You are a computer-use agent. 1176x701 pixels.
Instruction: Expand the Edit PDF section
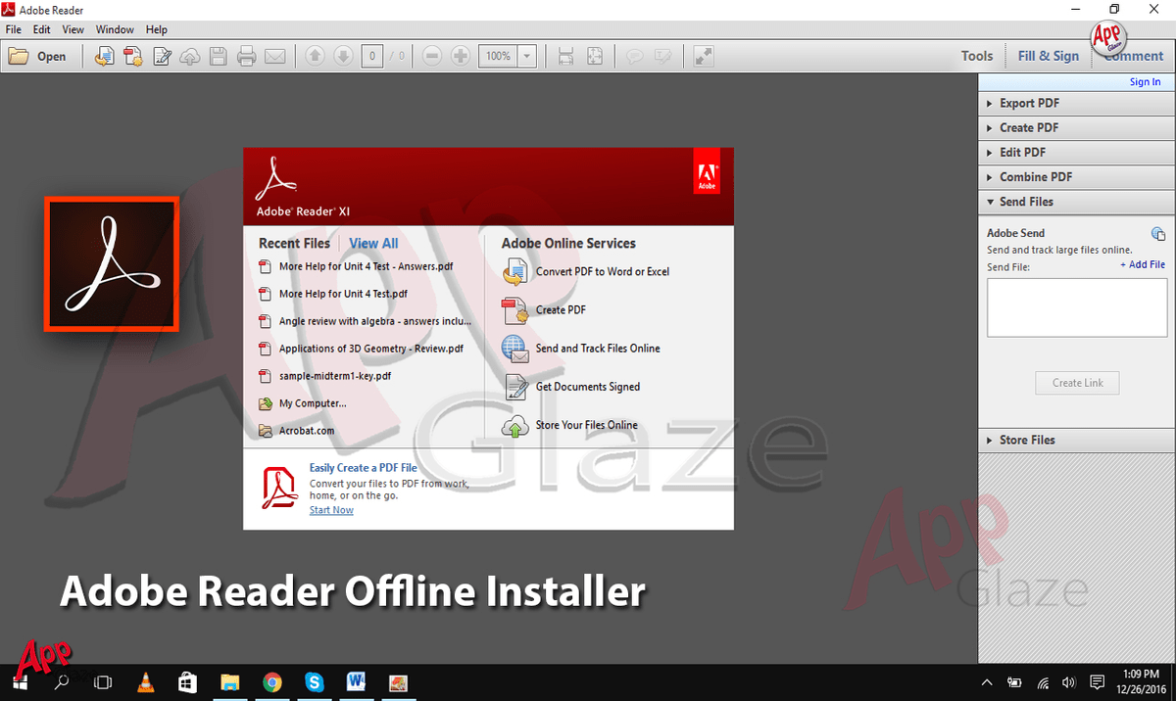pyautogui.click(x=1076, y=152)
